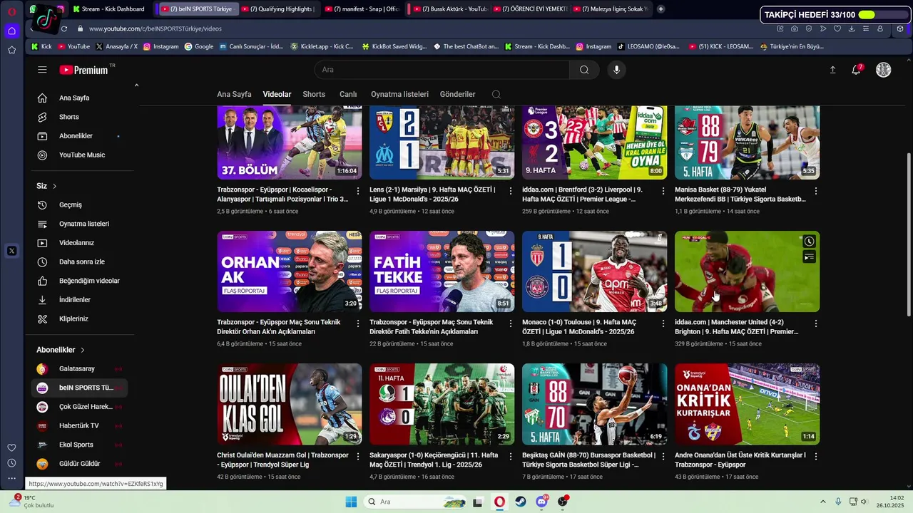Image resolution: width=913 pixels, height=513 pixels.
Task: Open options menu for Monaco Toulouse video
Action: click(663, 323)
